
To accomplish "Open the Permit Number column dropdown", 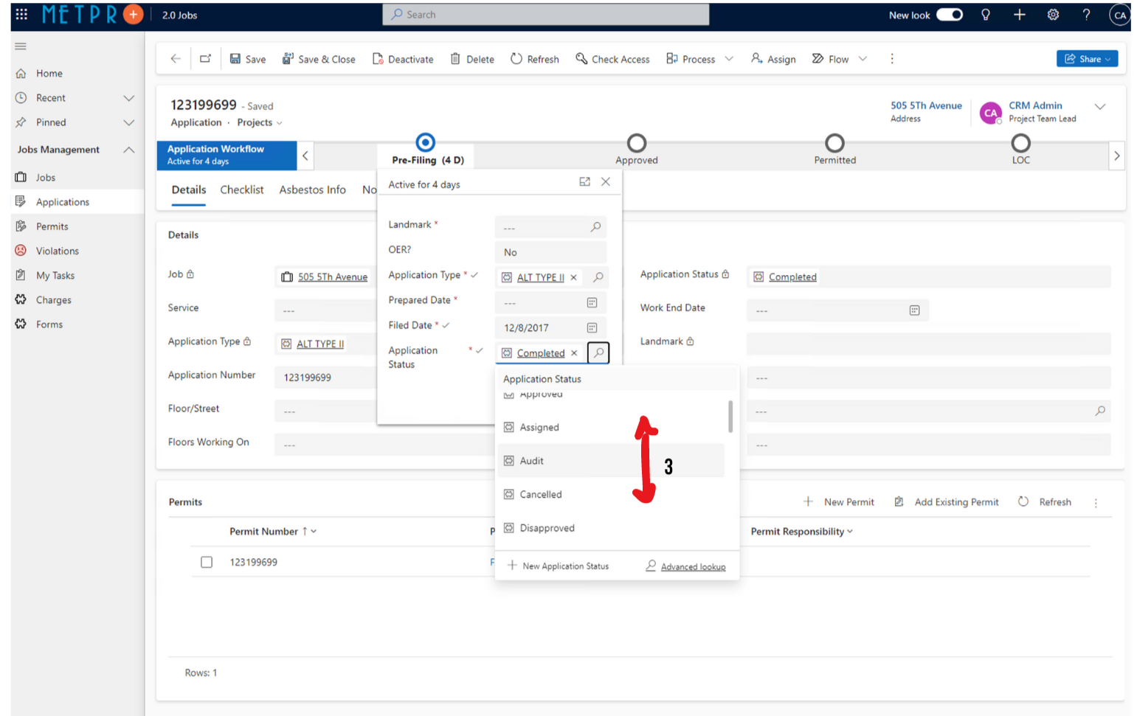I will 314,531.
